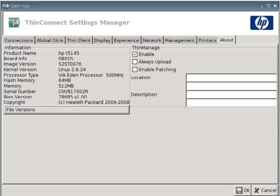
Task: Click the Product Name label
Action: point(20,53)
